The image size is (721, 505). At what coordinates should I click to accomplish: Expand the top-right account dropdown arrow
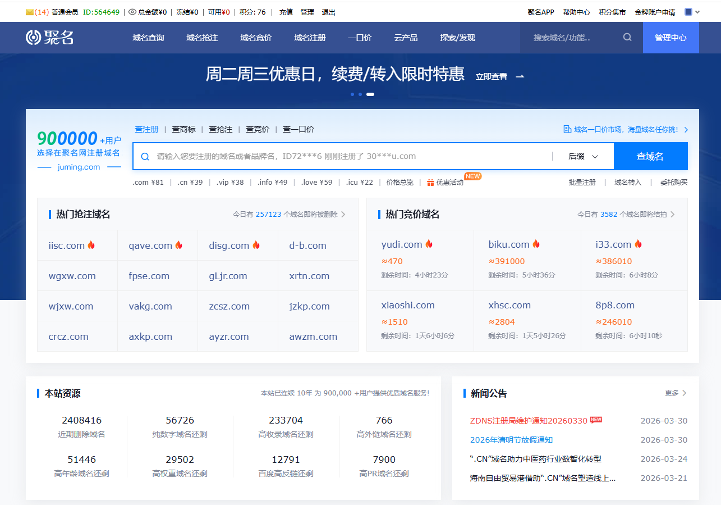(697, 12)
